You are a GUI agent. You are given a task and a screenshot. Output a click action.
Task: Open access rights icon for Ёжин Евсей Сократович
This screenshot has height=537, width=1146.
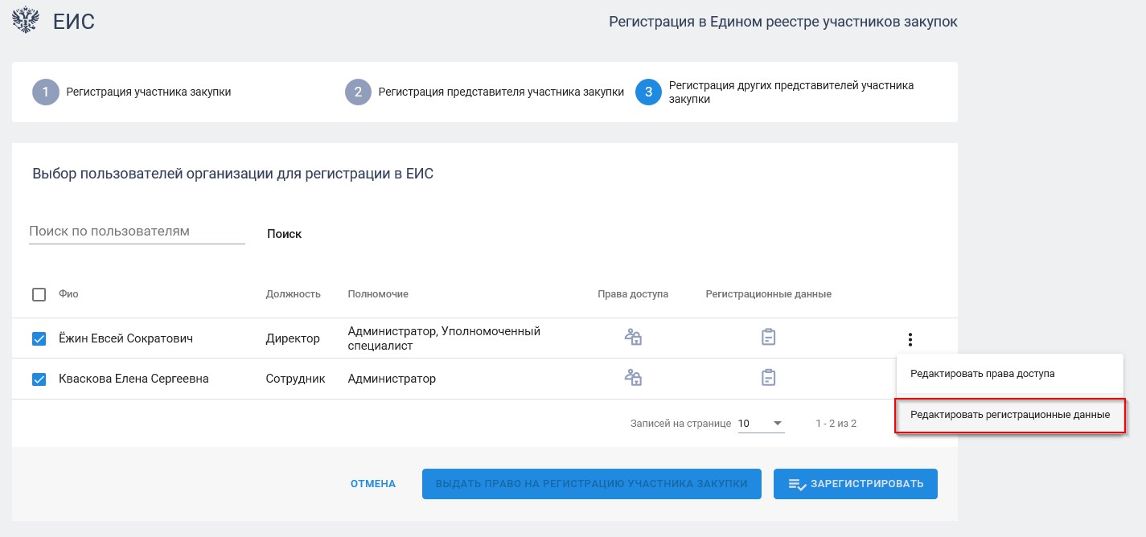(x=633, y=338)
